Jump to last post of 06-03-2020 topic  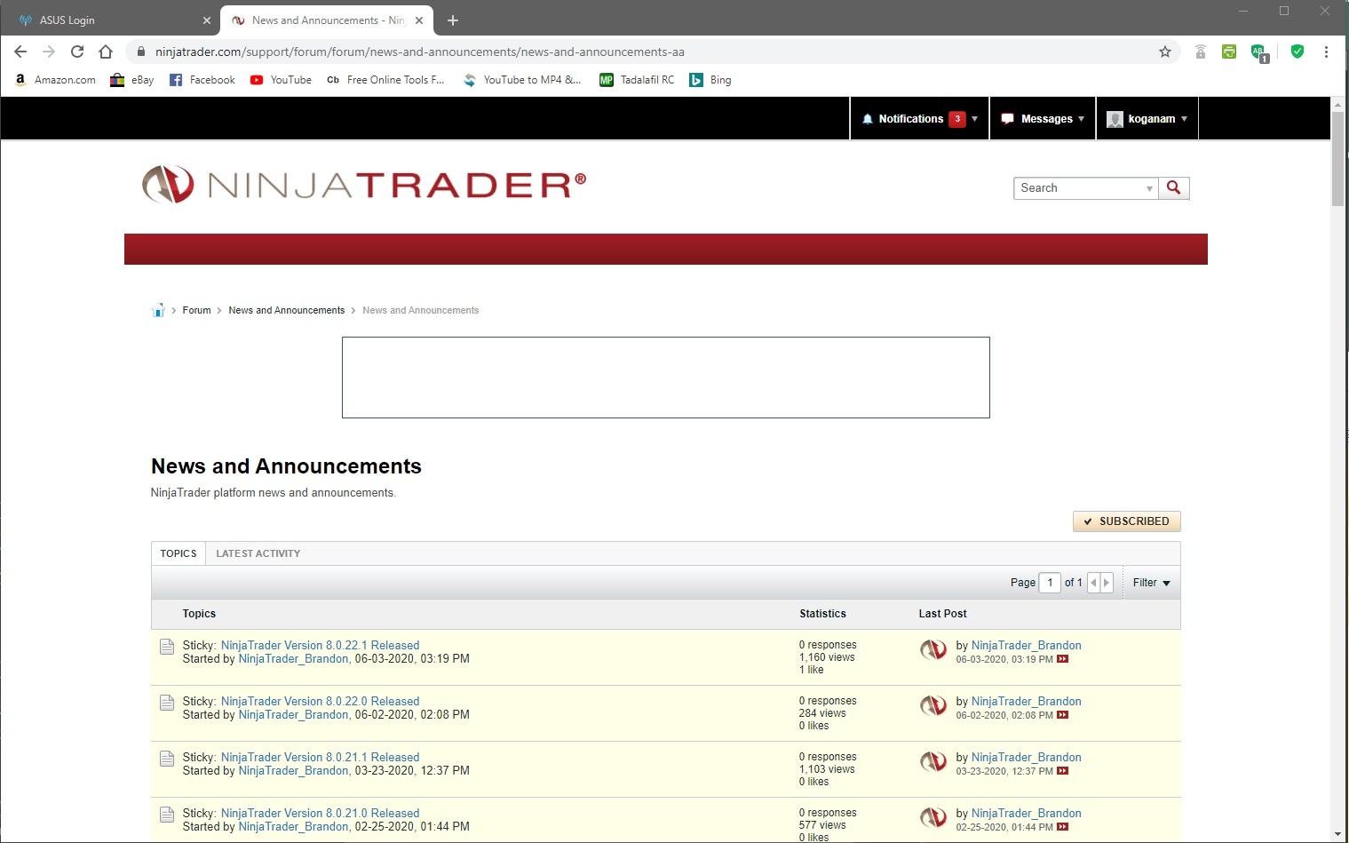click(x=1063, y=659)
